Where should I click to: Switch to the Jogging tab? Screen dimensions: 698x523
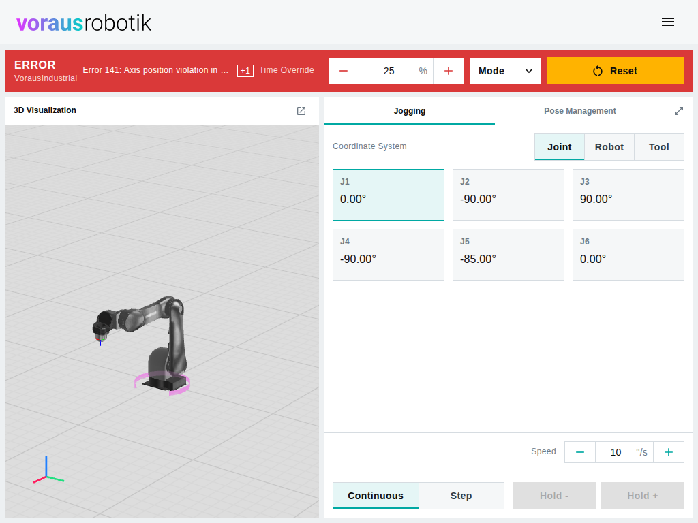point(410,111)
